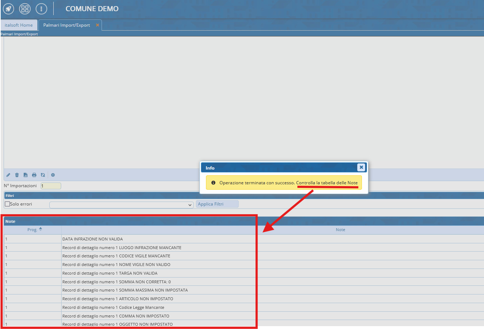The image size is (484, 329).
Task: Open the gear settings icon
Action: pos(53,175)
